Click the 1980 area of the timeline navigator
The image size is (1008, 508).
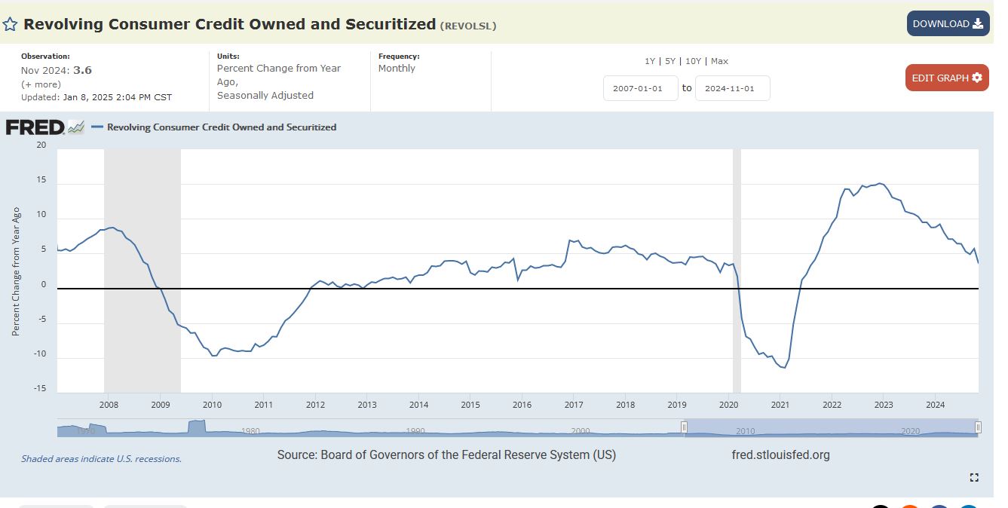[x=250, y=430]
